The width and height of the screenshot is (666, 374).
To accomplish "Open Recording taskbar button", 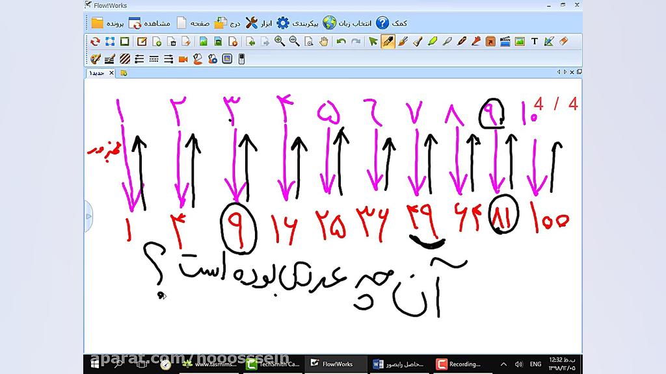I will point(459,364).
